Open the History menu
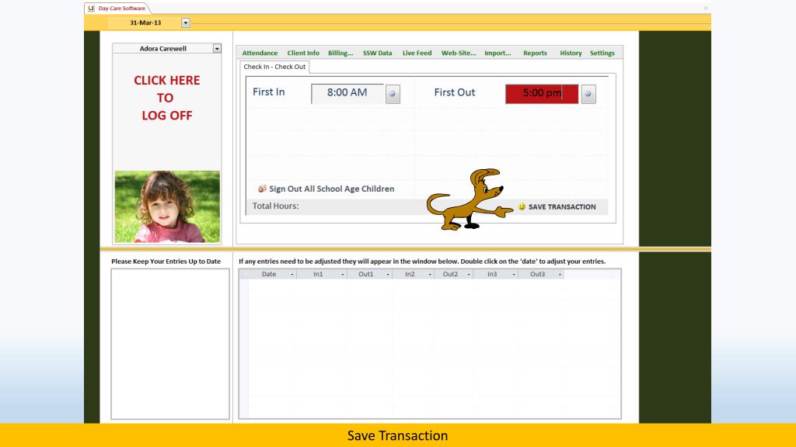The height and width of the screenshot is (447, 796). pos(571,53)
